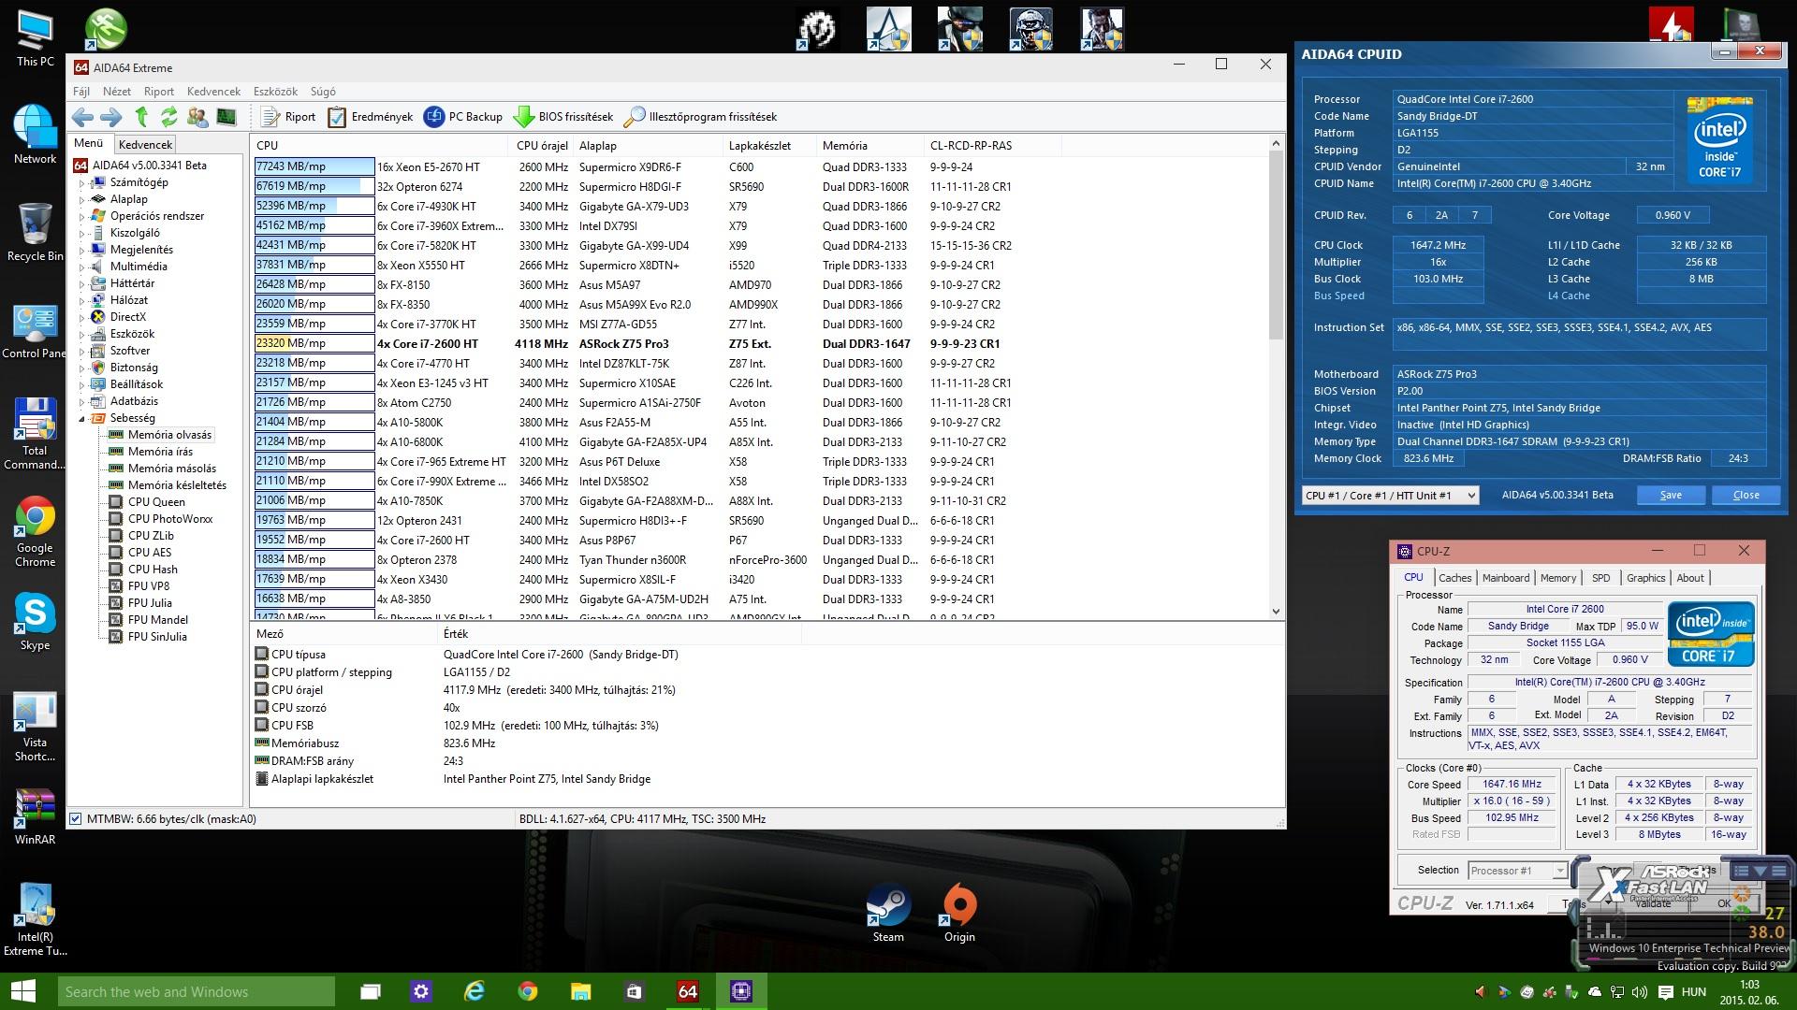This screenshot has width=1797, height=1010.
Task: Click Close in AIDA64 CPUID window
Action: click(1746, 496)
